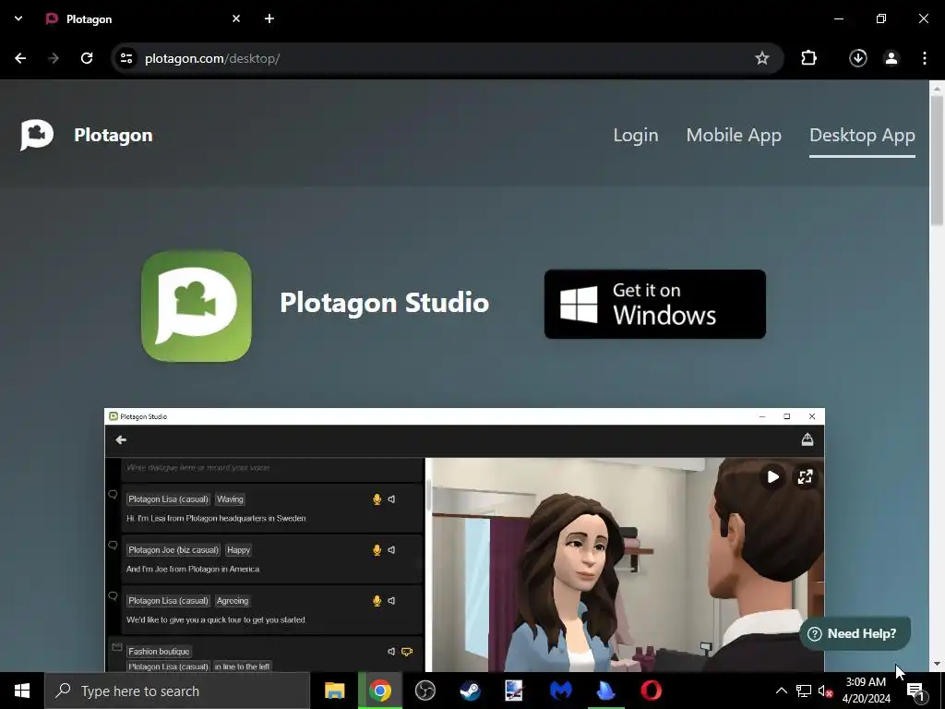
Task: Reload the current page
Action: (x=87, y=58)
